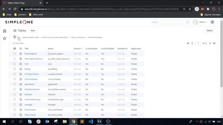Open favorites star in left sidebar
Viewport: 223px width, 125px height.
tap(5, 39)
